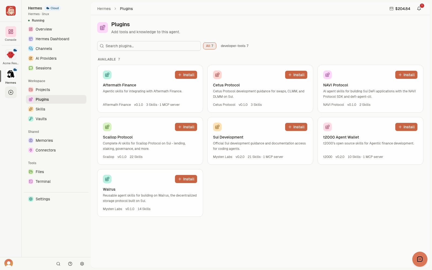Open Channels in the sidebar
Viewport: 432px width, 270px height.
[x=56, y=49]
